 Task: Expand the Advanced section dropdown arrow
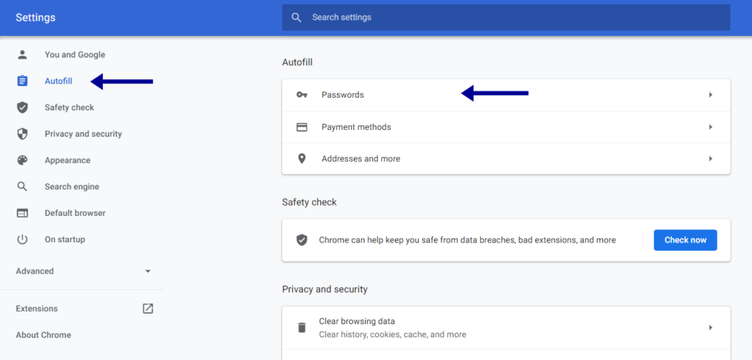148,271
